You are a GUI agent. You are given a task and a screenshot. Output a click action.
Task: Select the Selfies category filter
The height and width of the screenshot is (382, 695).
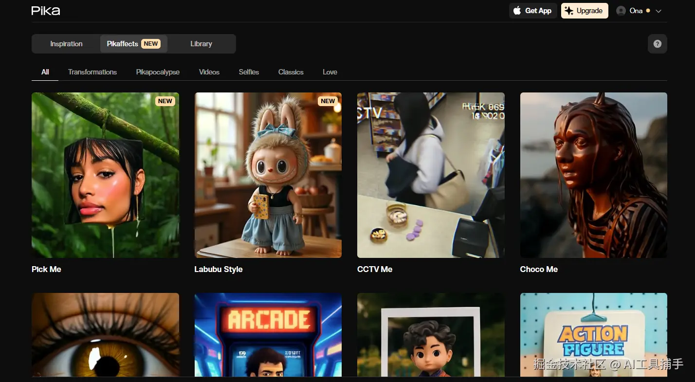(x=249, y=72)
